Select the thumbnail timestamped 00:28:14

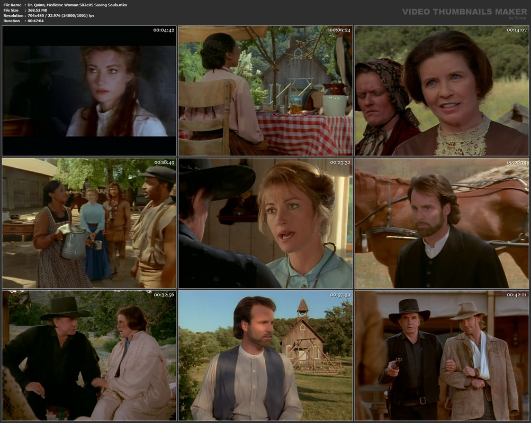pos(442,223)
